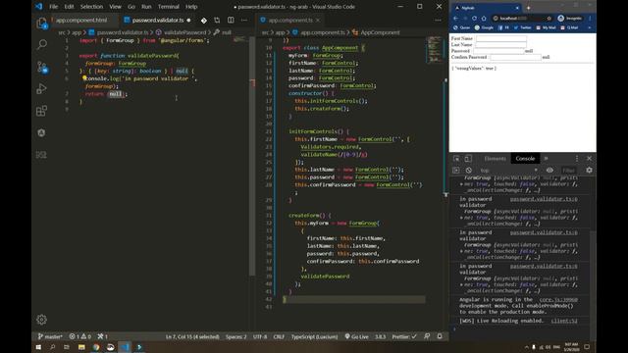Screen dimensions: 628x353
Task: Open the browser's three-dot menu
Action: [590, 19]
